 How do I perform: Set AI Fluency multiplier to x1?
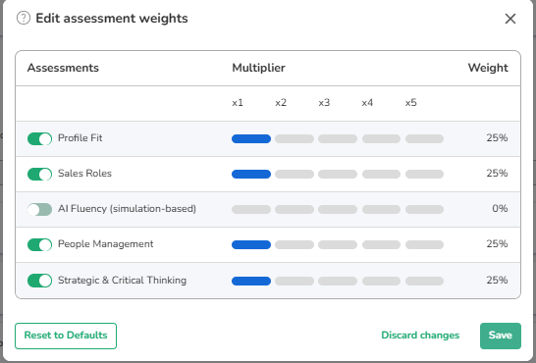coord(251,209)
